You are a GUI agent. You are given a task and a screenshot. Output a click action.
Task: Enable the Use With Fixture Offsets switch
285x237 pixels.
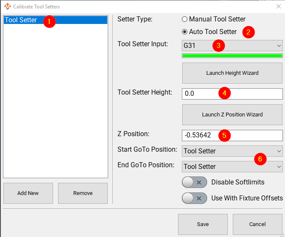(x=194, y=198)
